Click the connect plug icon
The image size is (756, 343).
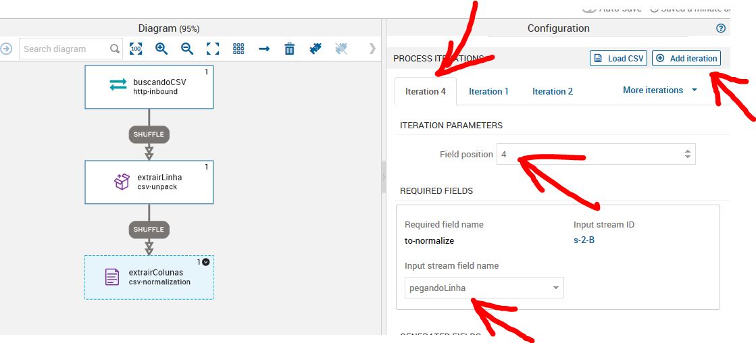click(315, 49)
